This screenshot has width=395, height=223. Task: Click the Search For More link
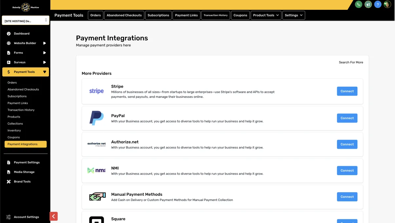351,62
